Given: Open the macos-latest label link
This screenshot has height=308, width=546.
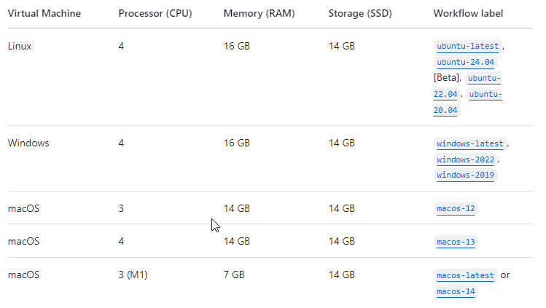Looking at the screenshot, I should (465, 275).
